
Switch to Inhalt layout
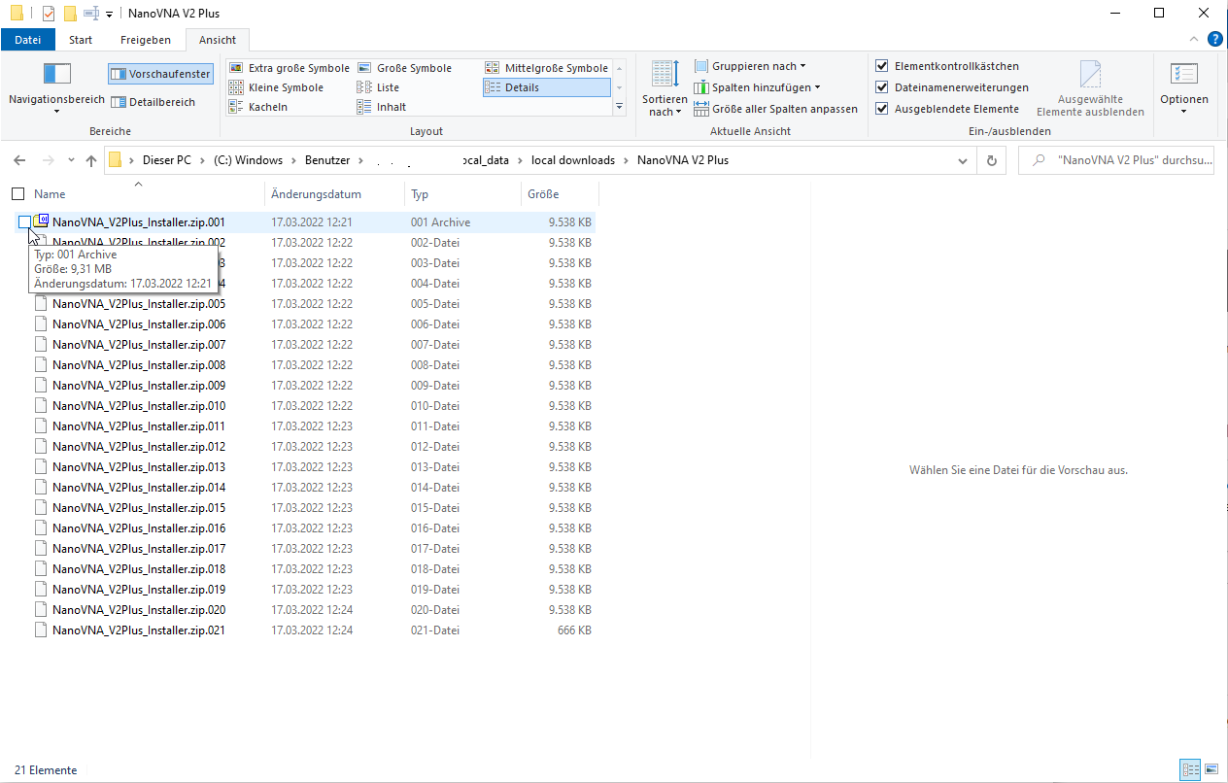(382, 107)
